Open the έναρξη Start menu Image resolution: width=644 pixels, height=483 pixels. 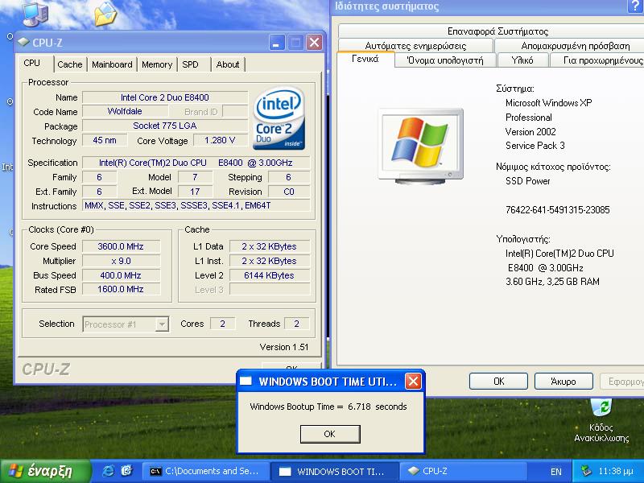(45, 471)
